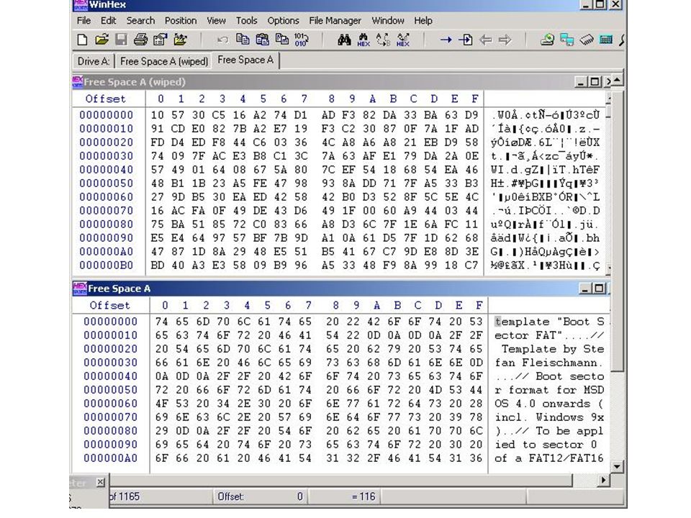The image size is (691, 518).
Task: Switch to the Free Space A tab
Action: [245, 60]
